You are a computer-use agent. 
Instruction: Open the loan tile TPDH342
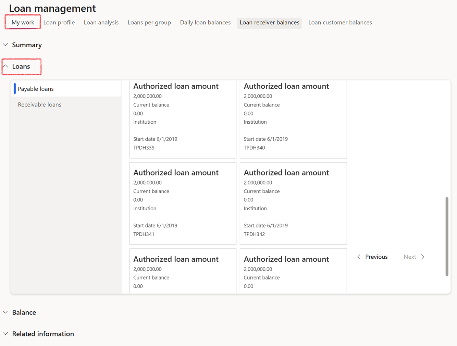pos(293,203)
